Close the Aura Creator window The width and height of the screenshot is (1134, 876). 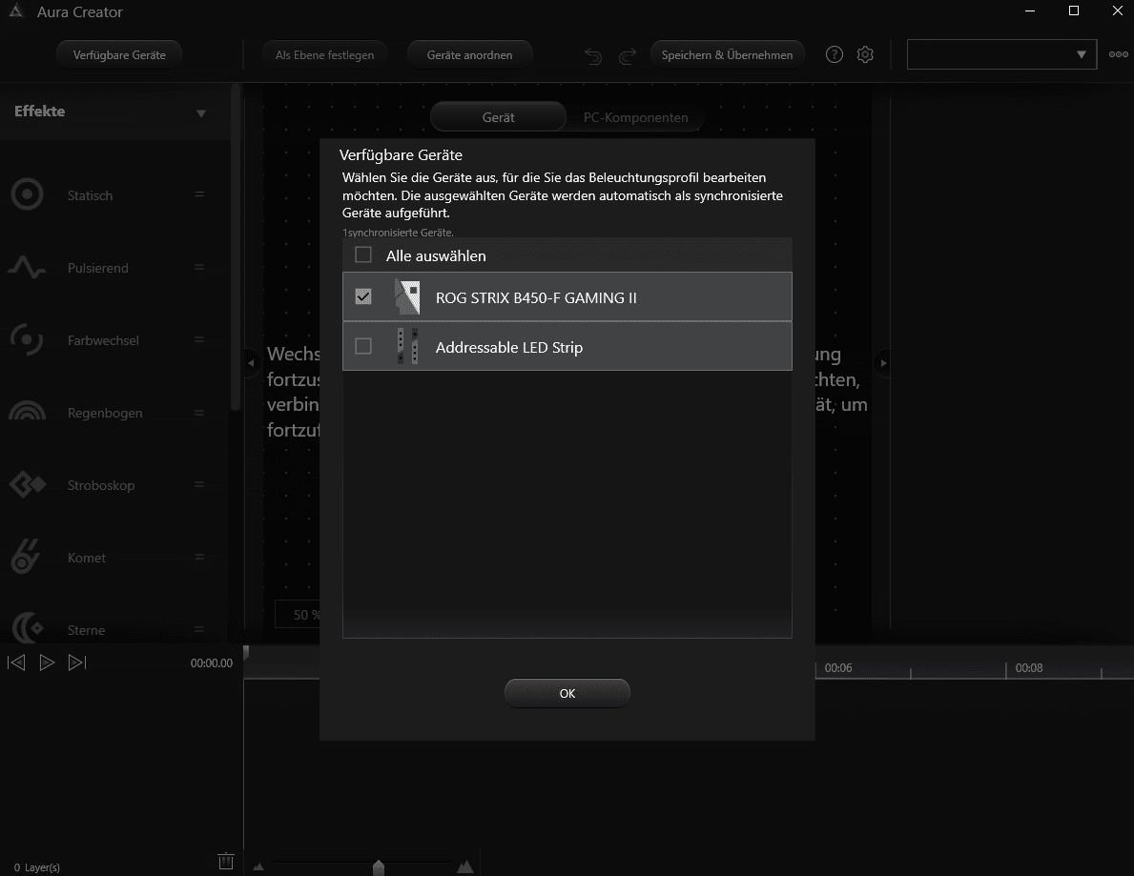[1116, 10]
